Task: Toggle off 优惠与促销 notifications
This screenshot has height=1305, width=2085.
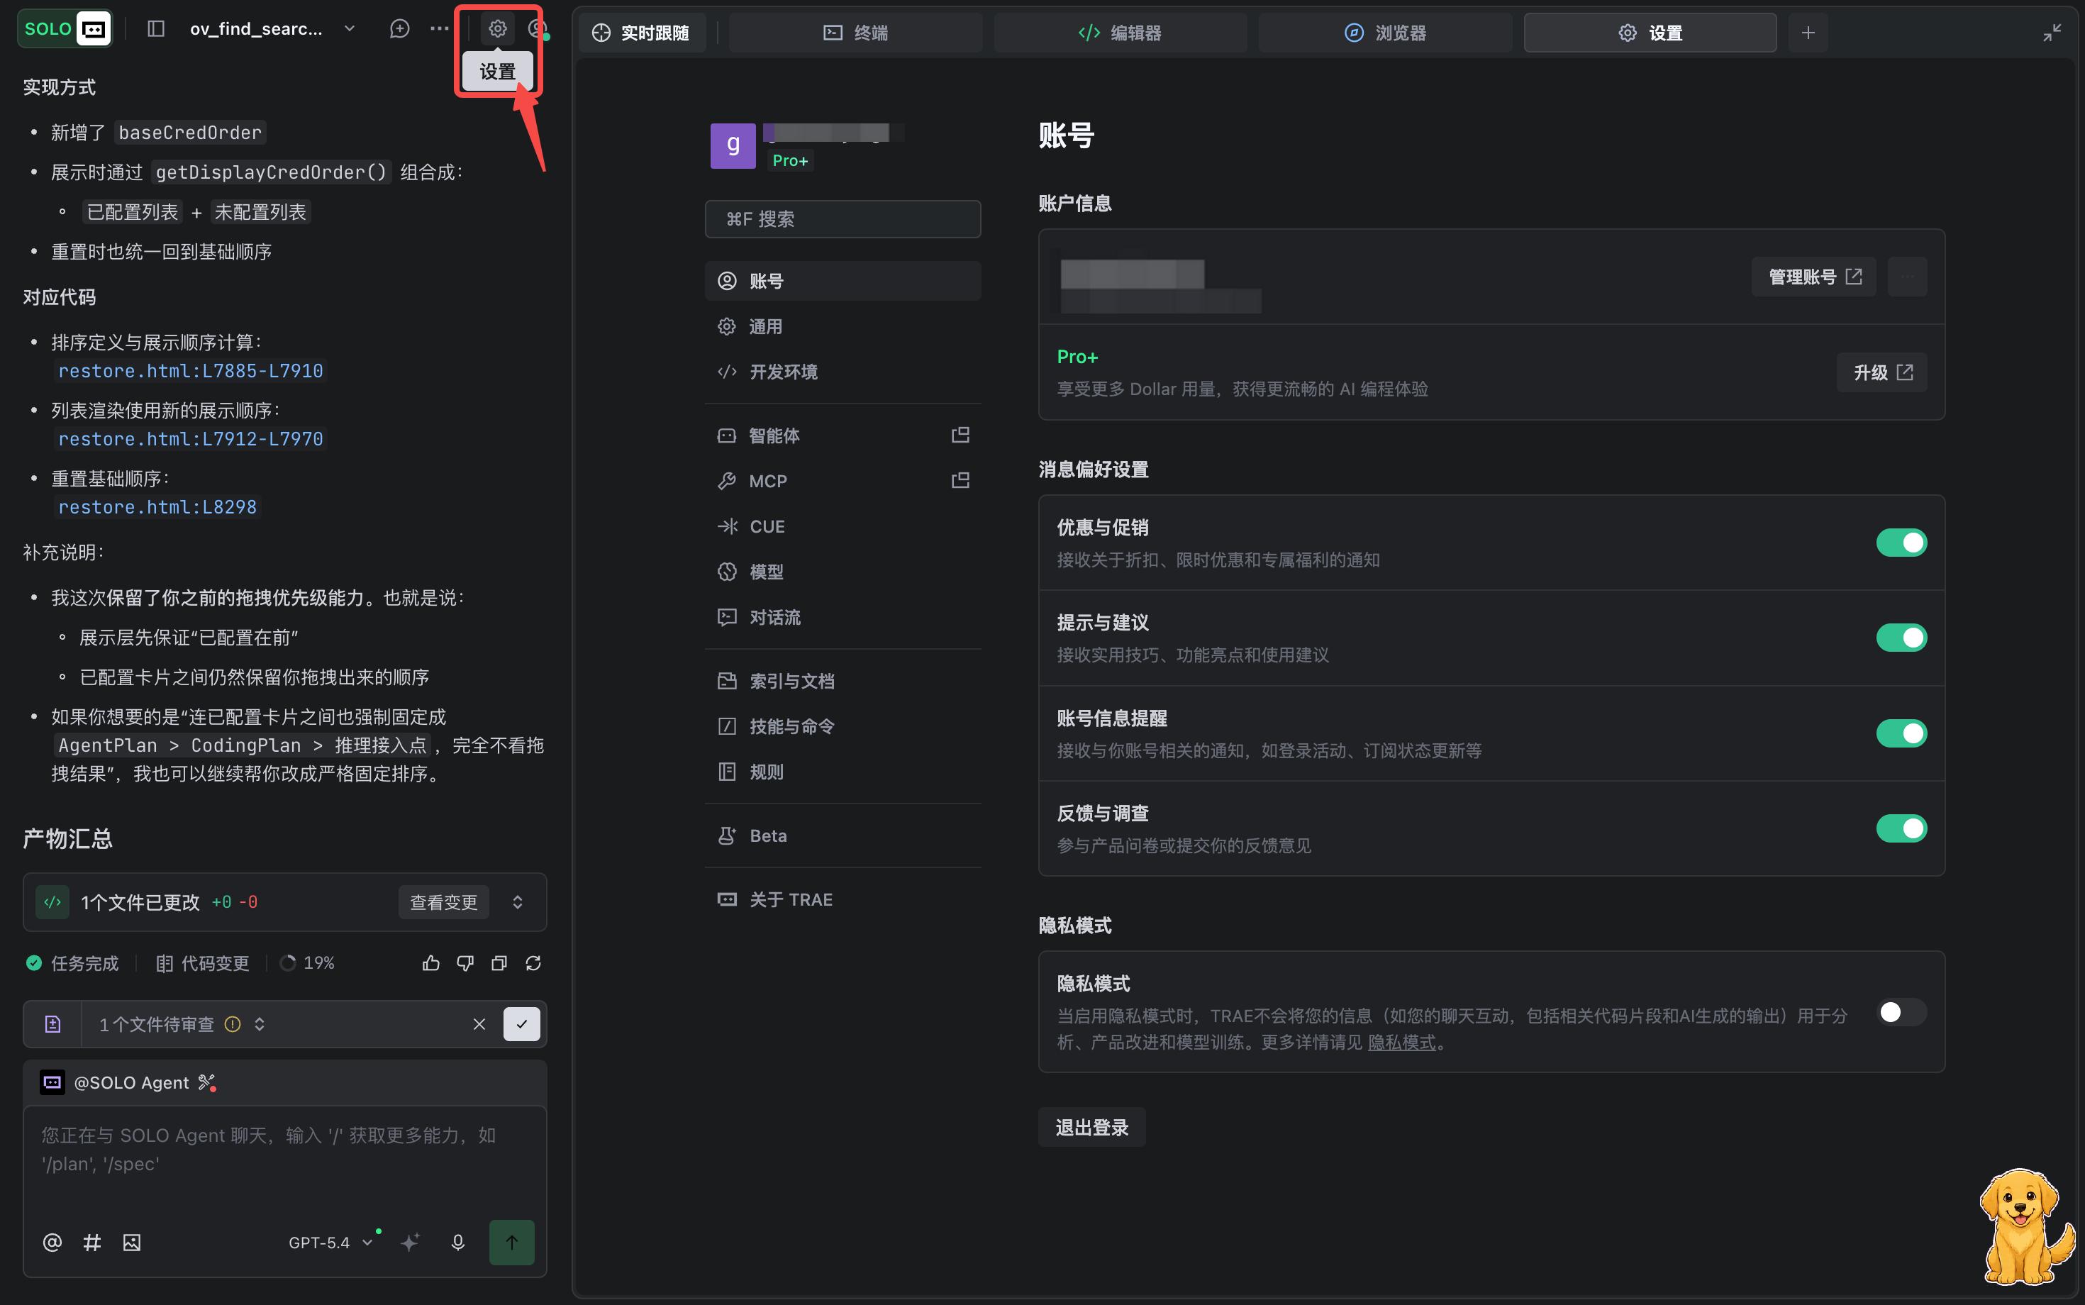Action: point(1901,543)
